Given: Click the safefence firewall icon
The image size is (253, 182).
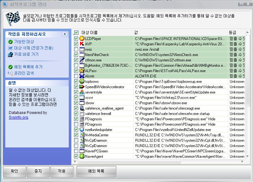Looking at the screenshot, I should click(x=82, y=113).
